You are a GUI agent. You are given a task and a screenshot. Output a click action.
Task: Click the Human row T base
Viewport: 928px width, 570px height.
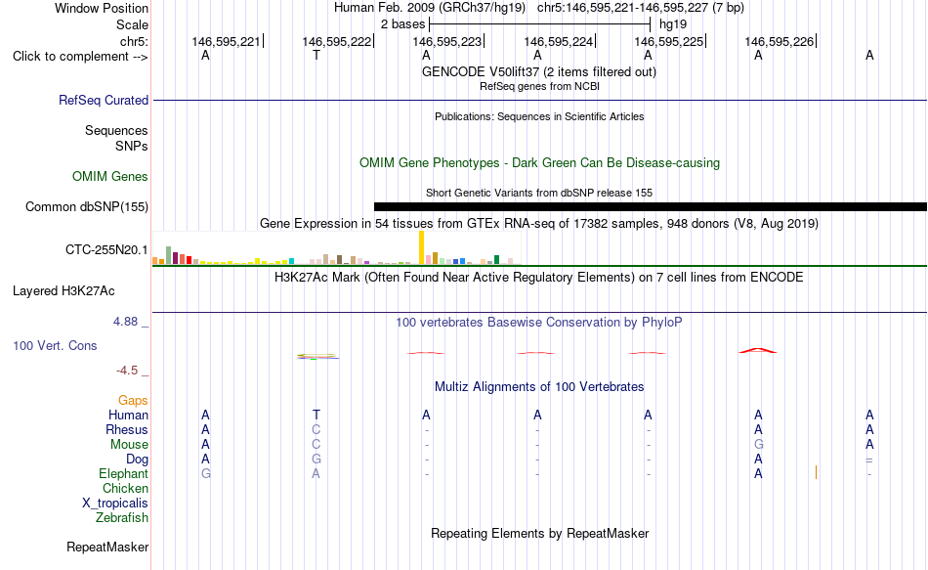(316, 416)
